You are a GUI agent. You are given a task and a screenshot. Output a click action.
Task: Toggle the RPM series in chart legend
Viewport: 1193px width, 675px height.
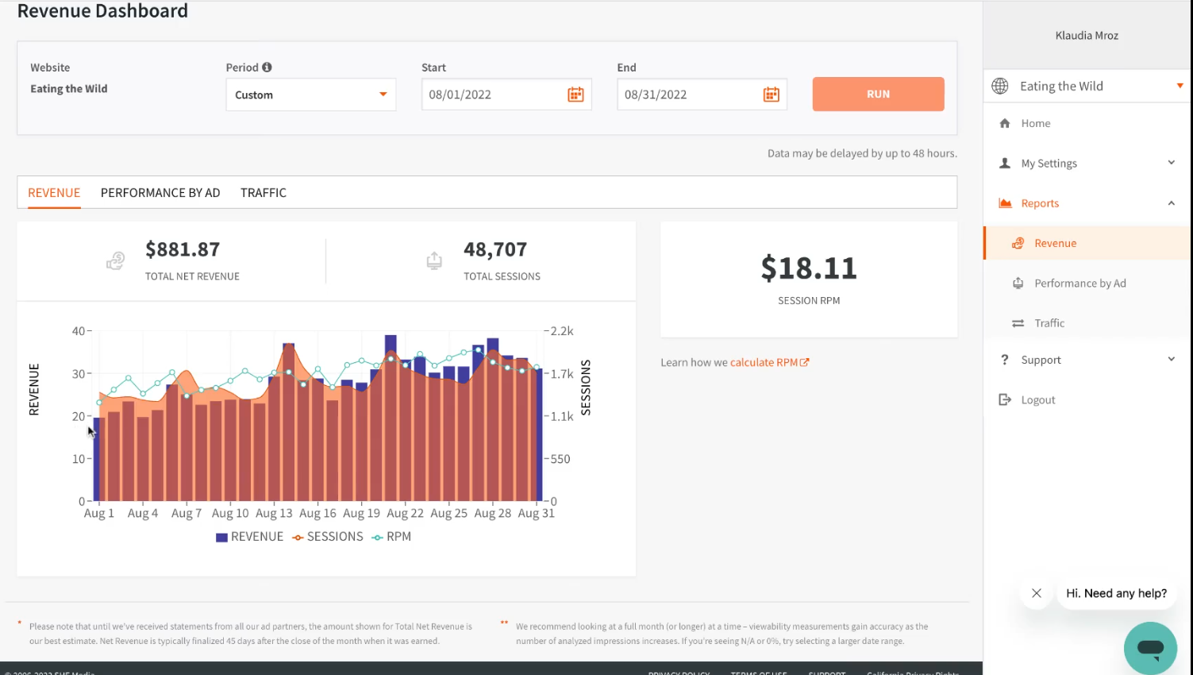[x=391, y=537]
